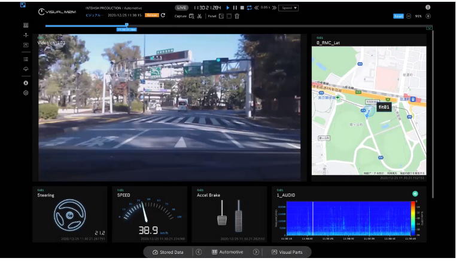This screenshot has width=456, height=261.
Task: Click the timeline 11:30:21.284 marker label
Action: point(126,30)
